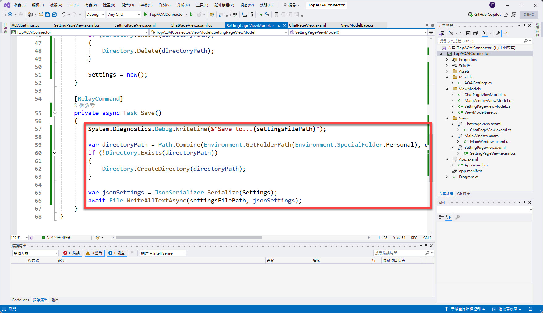Toggle Show All Files icon in Solution Explorer
The width and height of the screenshot is (543, 313).
click(x=475, y=33)
